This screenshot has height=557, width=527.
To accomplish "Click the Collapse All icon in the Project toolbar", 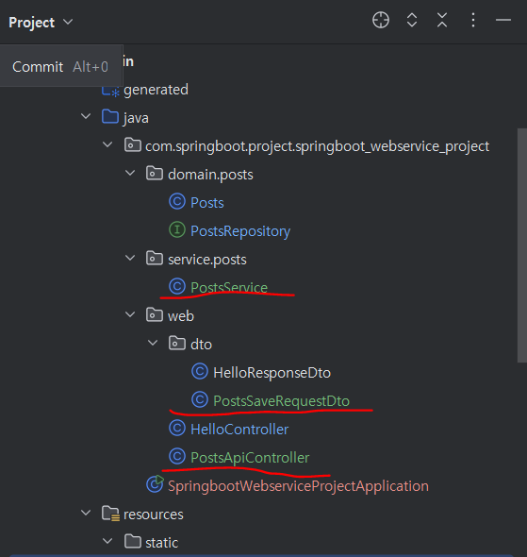I will pyautogui.click(x=442, y=20).
